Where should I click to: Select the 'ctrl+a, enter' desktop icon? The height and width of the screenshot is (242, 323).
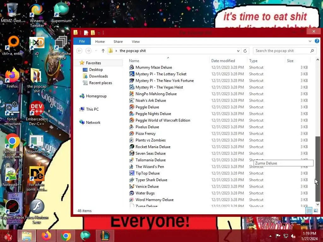(x=12, y=46)
